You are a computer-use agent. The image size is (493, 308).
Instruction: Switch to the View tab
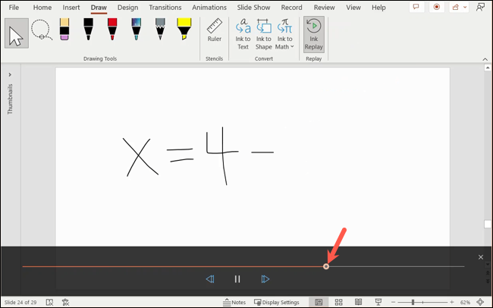tap(353, 8)
